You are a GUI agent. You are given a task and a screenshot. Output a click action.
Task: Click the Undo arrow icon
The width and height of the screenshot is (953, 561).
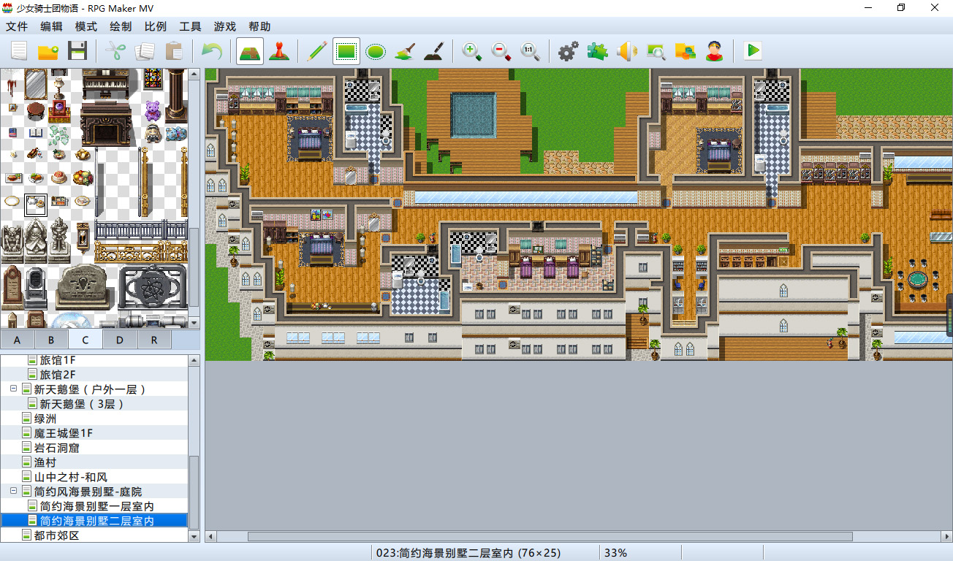212,51
